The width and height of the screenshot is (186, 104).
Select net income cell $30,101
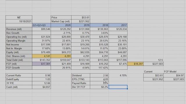(118, 44)
